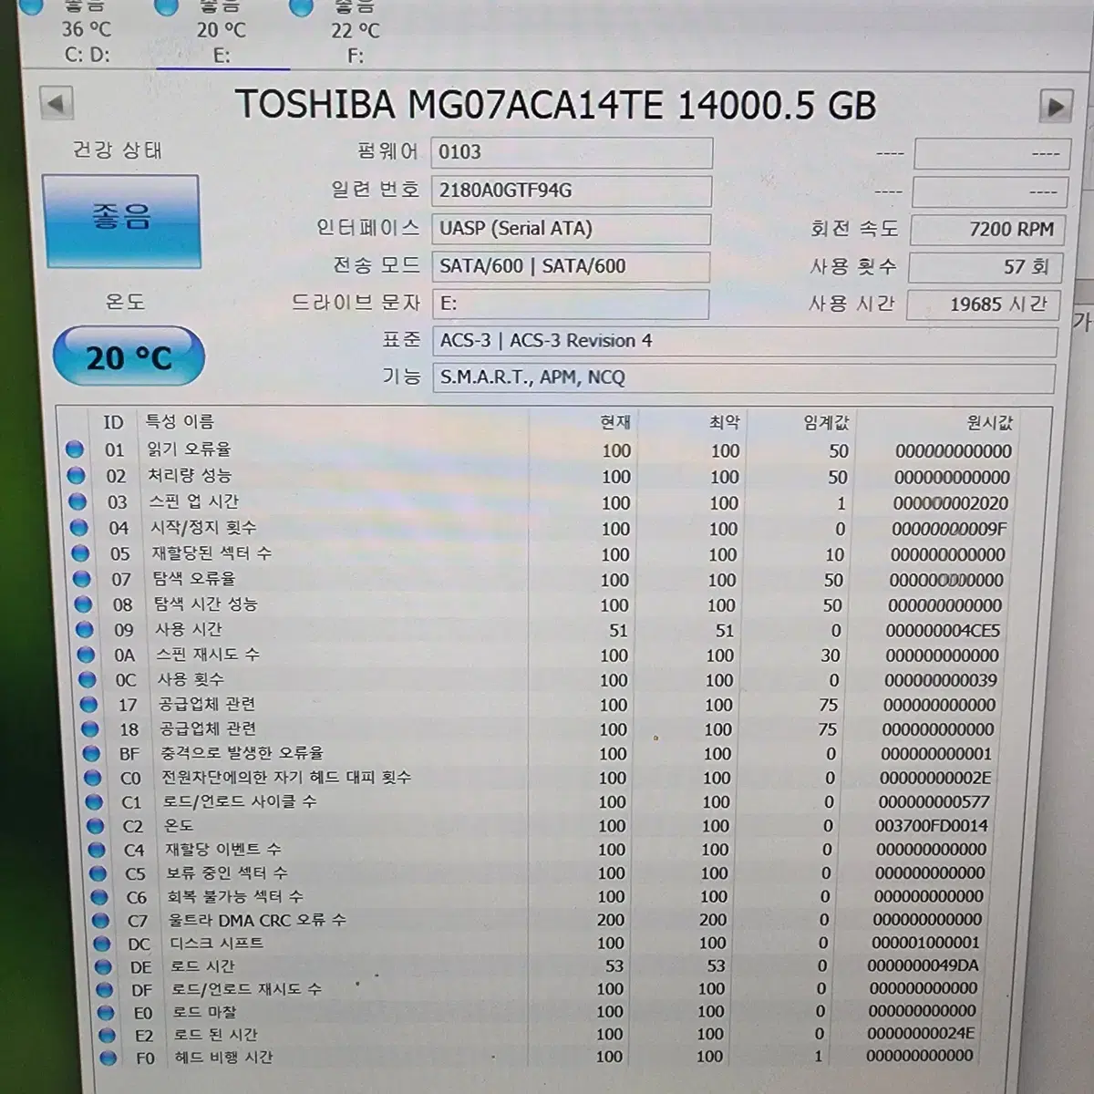Click the 현재 column header
The image size is (1094, 1094).
615,422
